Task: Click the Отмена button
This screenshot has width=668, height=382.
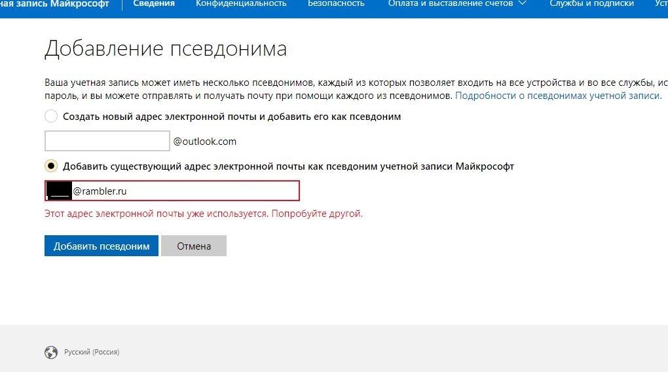Action: coord(194,246)
